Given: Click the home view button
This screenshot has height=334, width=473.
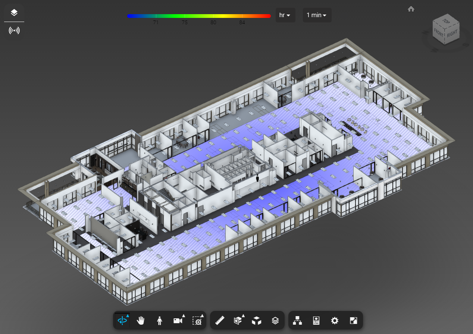Looking at the screenshot, I should click(x=411, y=9).
